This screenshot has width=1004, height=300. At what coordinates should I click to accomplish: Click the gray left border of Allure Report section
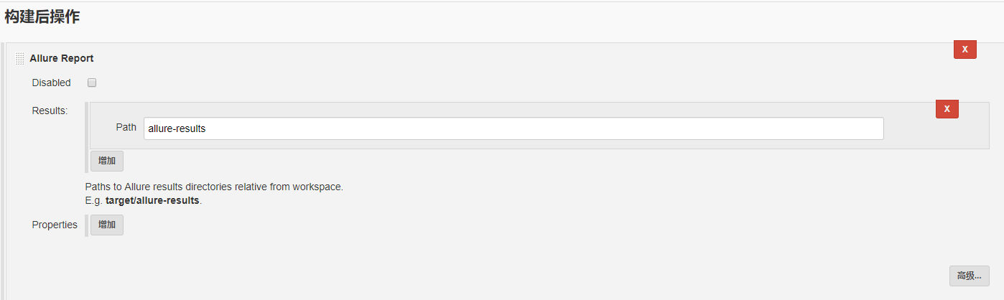[x=3, y=172]
